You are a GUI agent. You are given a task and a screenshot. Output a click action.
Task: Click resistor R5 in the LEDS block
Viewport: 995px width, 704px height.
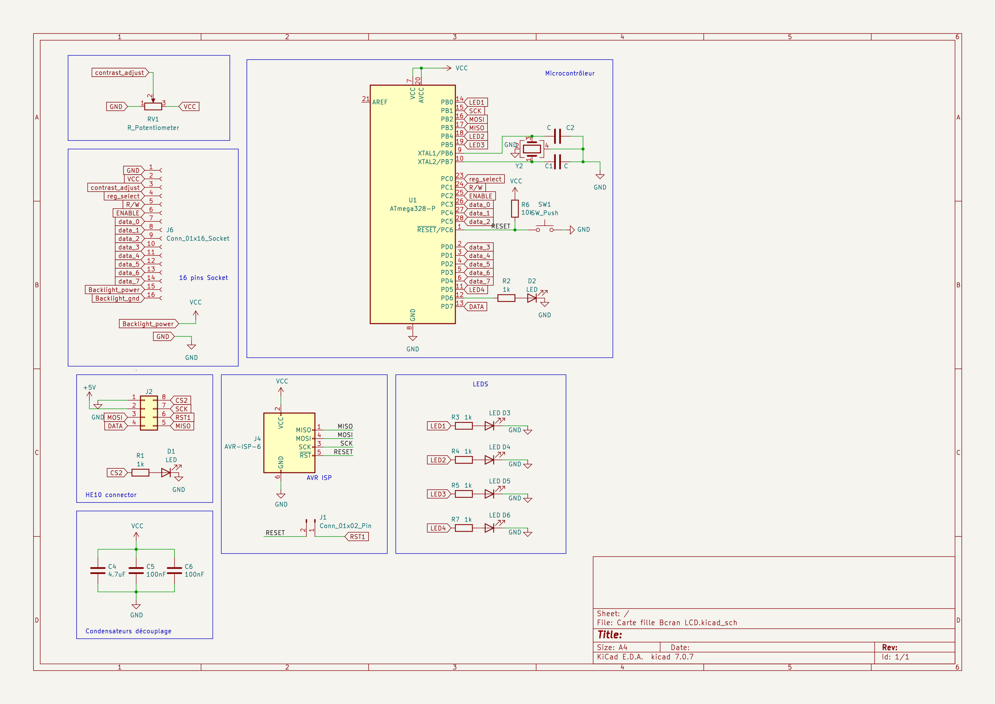(464, 494)
